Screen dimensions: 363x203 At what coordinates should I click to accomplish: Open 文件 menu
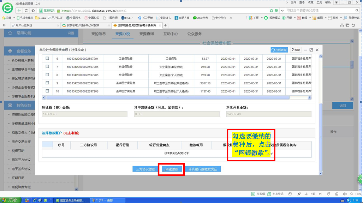293,2
